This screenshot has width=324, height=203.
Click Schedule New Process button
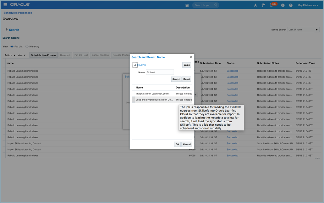coord(44,55)
